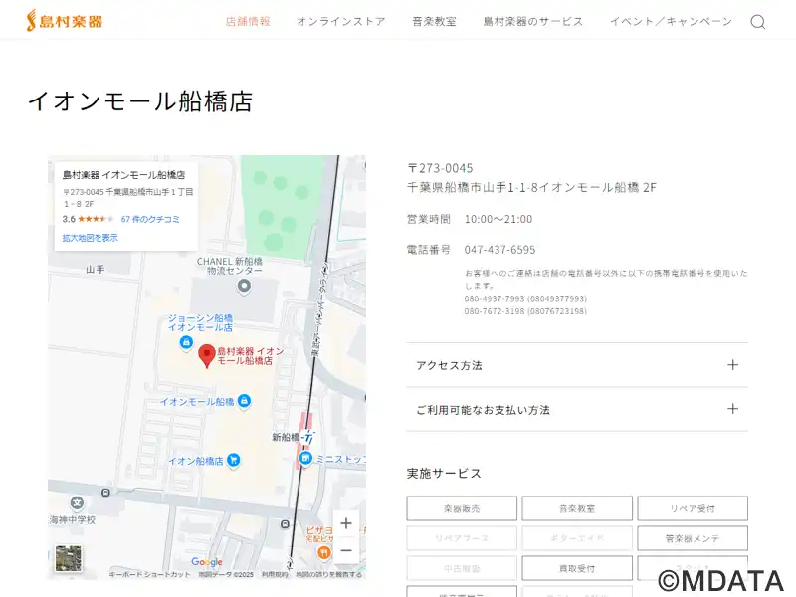Expand ご利用可能なお支払い方法 section
Viewport: 796px width, 597px height.
577,409
